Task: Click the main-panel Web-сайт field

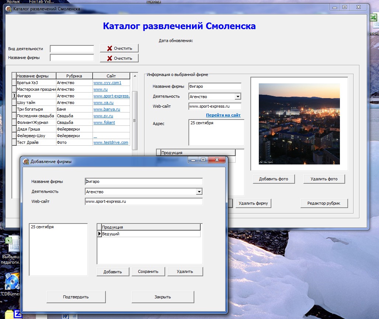Action: click(215, 106)
